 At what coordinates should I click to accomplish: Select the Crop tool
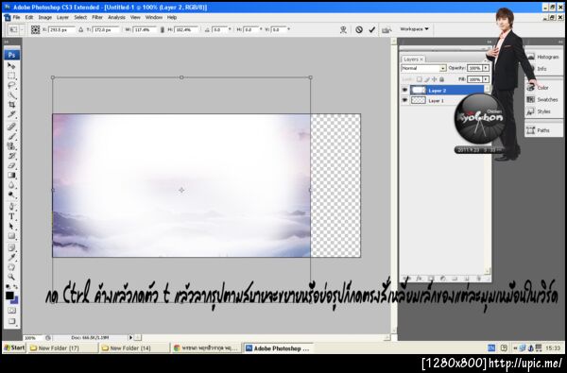click(11, 105)
